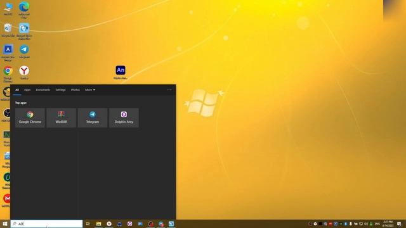This screenshot has height=228, width=406.
Task: Open File Explorer from the taskbar
Action: point(99,224)
